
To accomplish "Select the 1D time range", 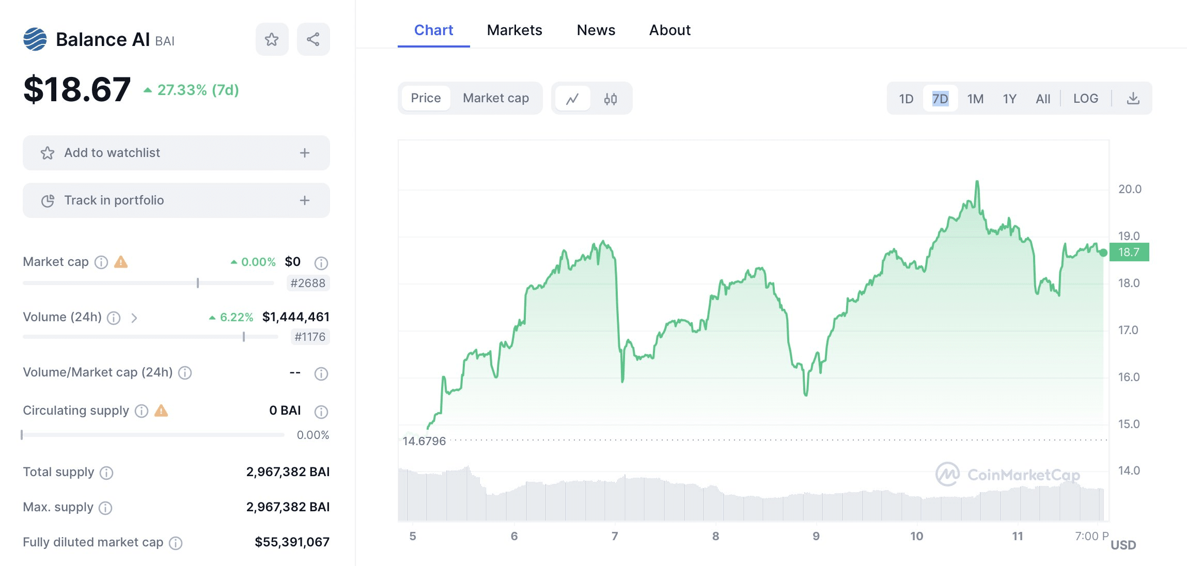I will [x=906, y=99].
